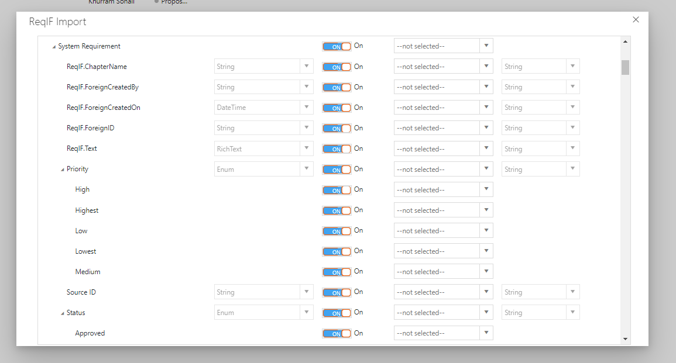Image resolution: width=676 pixels, height=363 pixels.
Task: Toggle the Source ID switch
Action: click(337, 292)
